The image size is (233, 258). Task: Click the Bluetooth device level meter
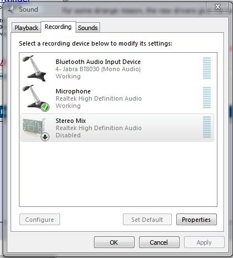pyautogui.click(x=207, y=68)
